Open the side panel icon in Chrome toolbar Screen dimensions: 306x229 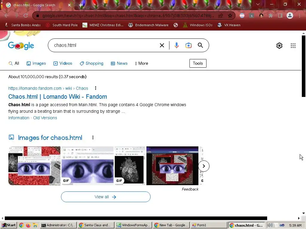[x=280, y=16]
